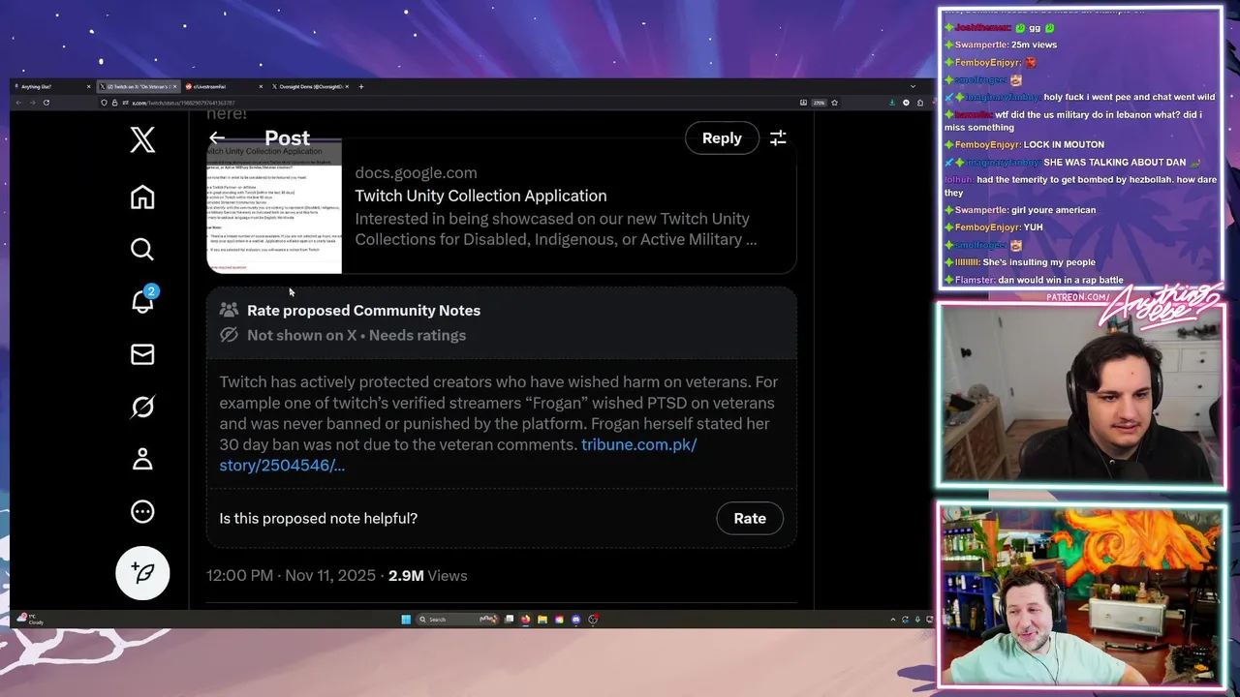Switch to the 'Anything Else?' browser tab

click(53, 86)
